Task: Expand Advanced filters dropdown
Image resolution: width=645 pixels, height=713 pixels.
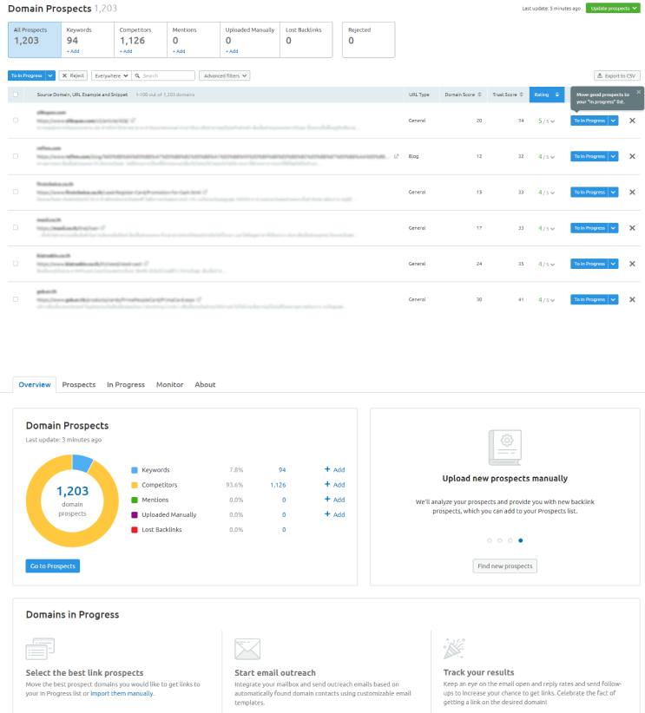Action: tap(224, 76)
